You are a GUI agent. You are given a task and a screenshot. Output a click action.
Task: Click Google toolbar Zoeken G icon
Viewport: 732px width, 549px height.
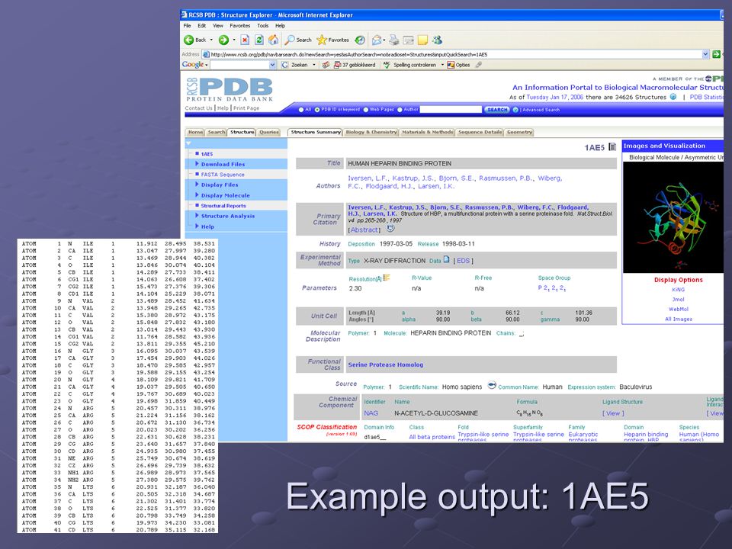pos(284,65)
